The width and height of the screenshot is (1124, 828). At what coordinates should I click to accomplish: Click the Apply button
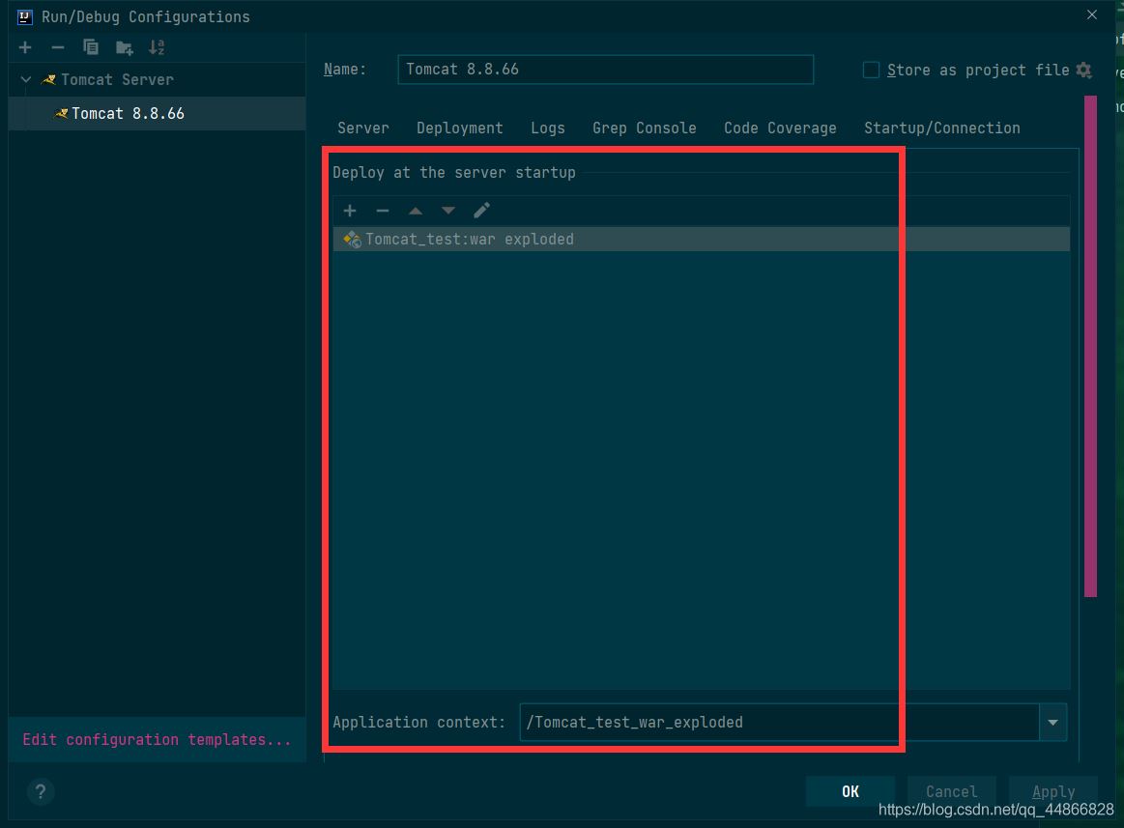[1053, 791]
